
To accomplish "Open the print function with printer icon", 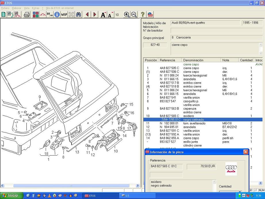I will pos(27,15).
